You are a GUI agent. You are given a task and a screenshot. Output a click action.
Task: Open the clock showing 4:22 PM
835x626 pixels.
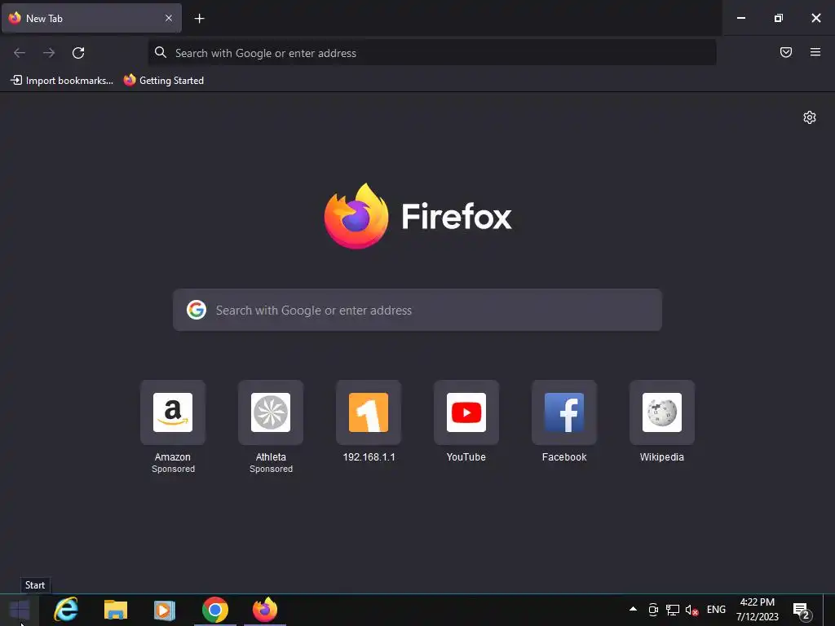[x=758, y=610]
